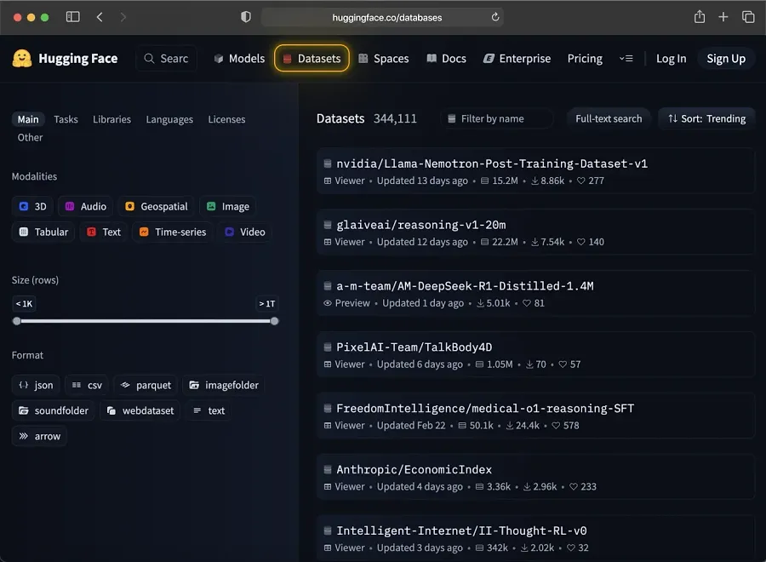Click the Log In link

(x=671, y=59)
